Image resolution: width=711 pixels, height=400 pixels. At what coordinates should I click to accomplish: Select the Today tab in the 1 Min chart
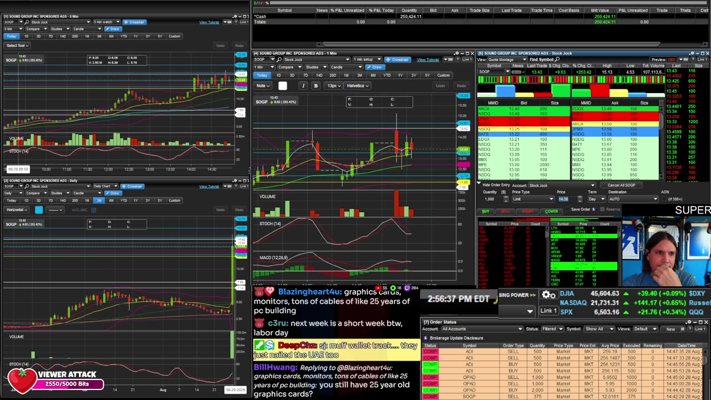tap(262, 75)
